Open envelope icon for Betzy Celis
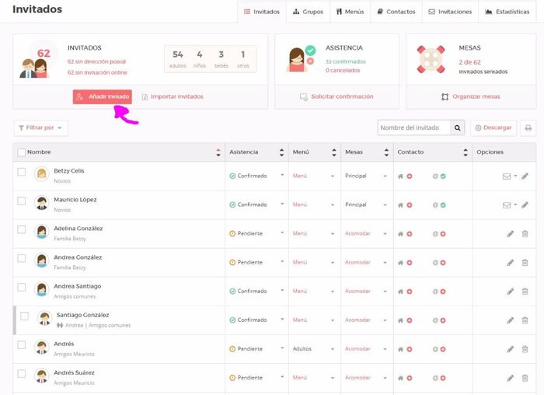 (x=507, y=177)
